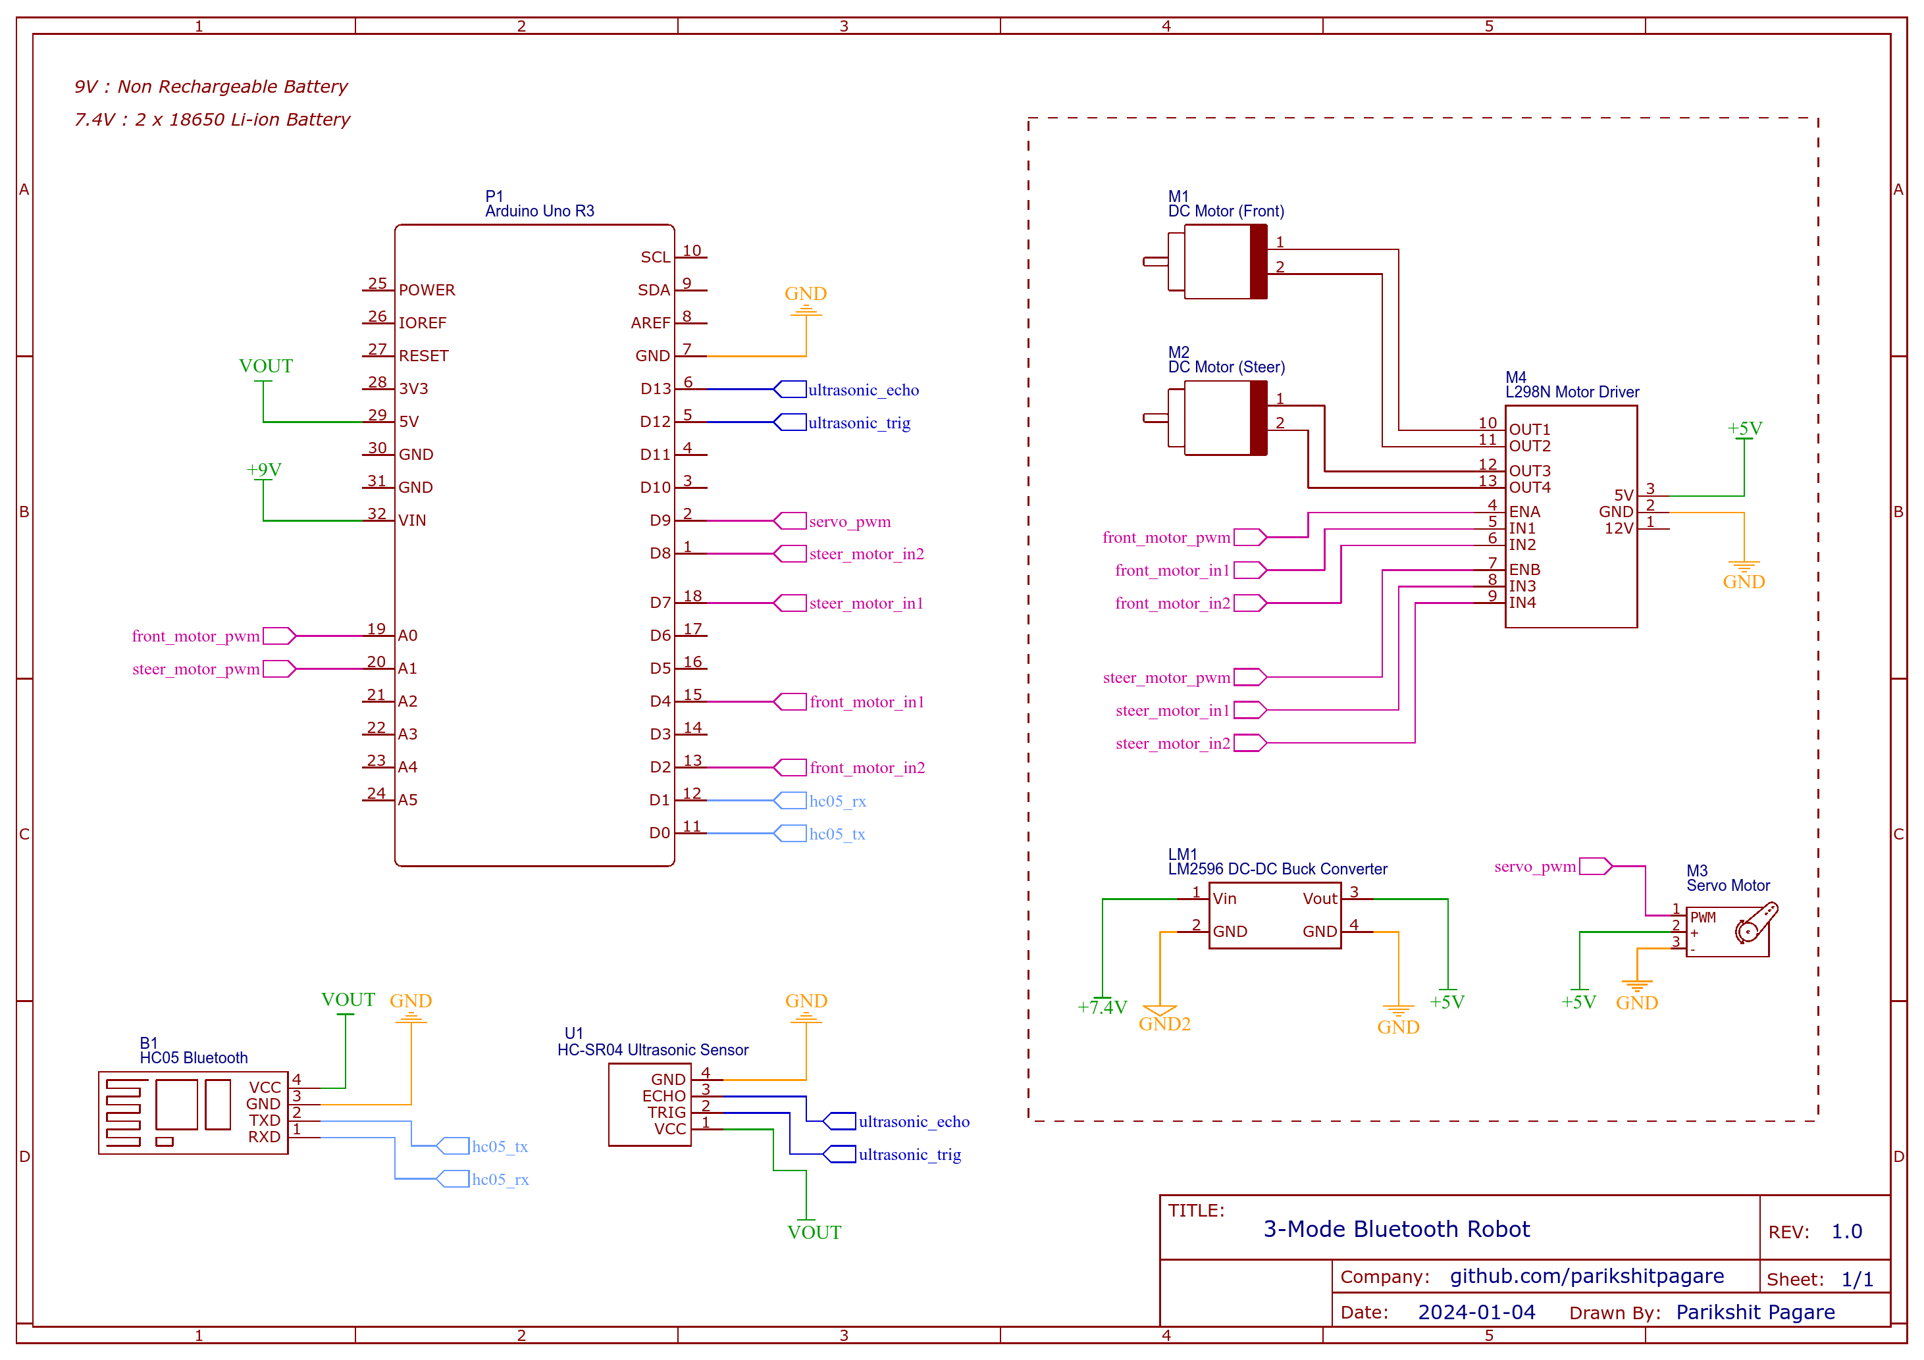The image size is (1924, 1360).
Task: Select the steer_motor_in2 net port at D8
Action: tap(849, 553)
